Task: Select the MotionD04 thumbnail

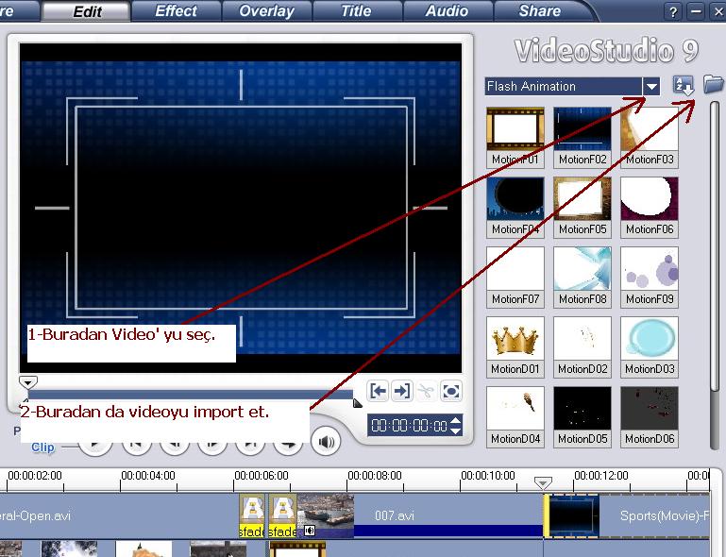Action: (515, 416)
